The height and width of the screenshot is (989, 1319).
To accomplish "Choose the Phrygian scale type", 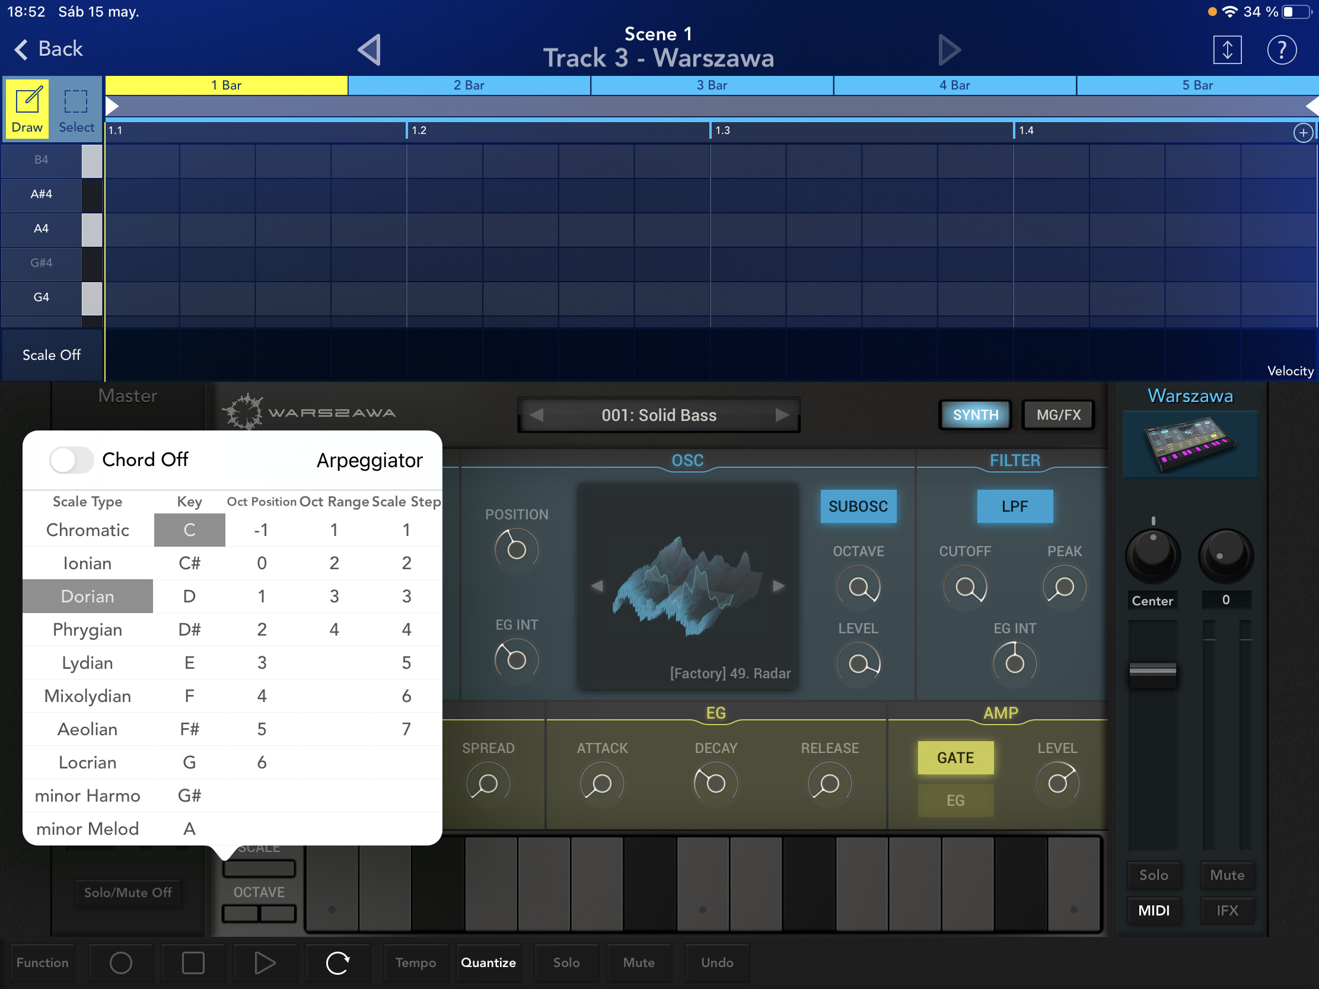I will 88,630.
